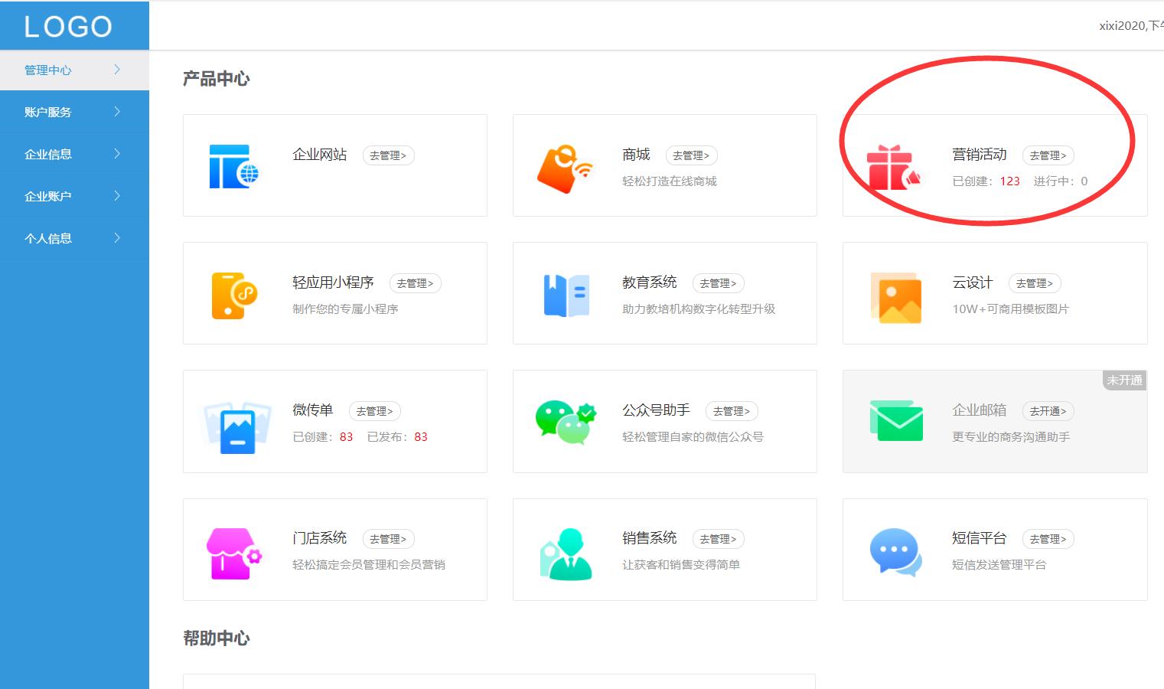Select the 云设计 image icon
Screen dimensions: 1164x689
[896, 297]
